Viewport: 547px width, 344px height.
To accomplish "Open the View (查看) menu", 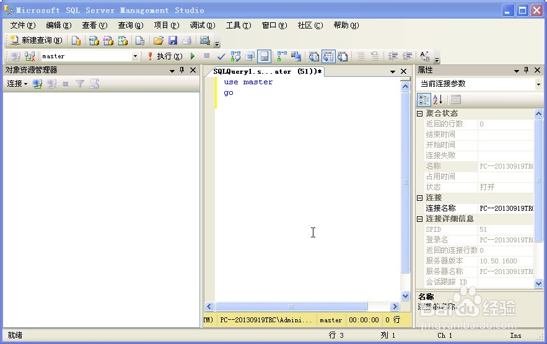I will (x=95, y=25).
